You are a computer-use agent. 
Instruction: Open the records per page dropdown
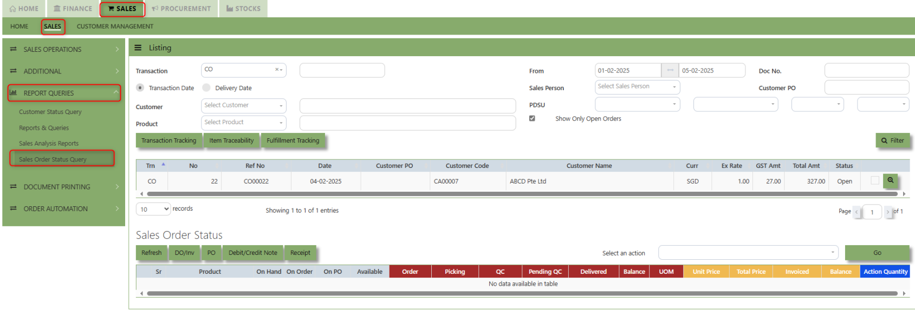tap(153, 209)
